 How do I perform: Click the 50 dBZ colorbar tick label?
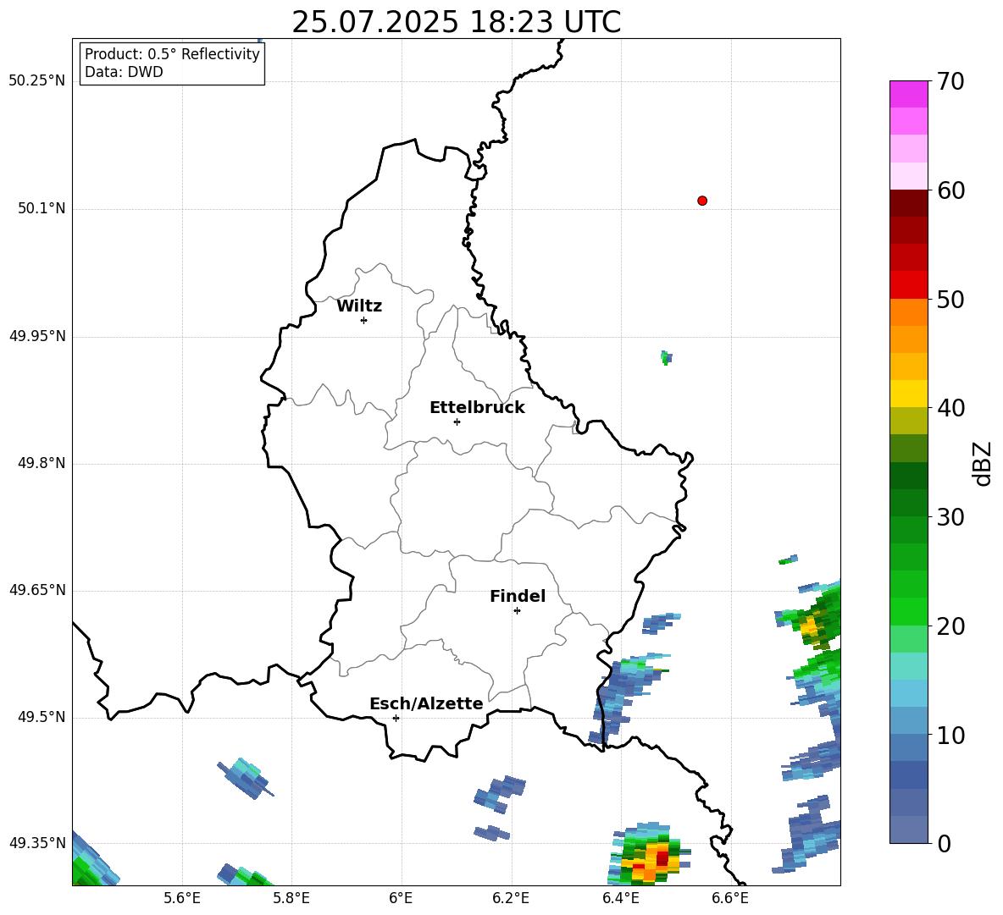pos(950,300)
